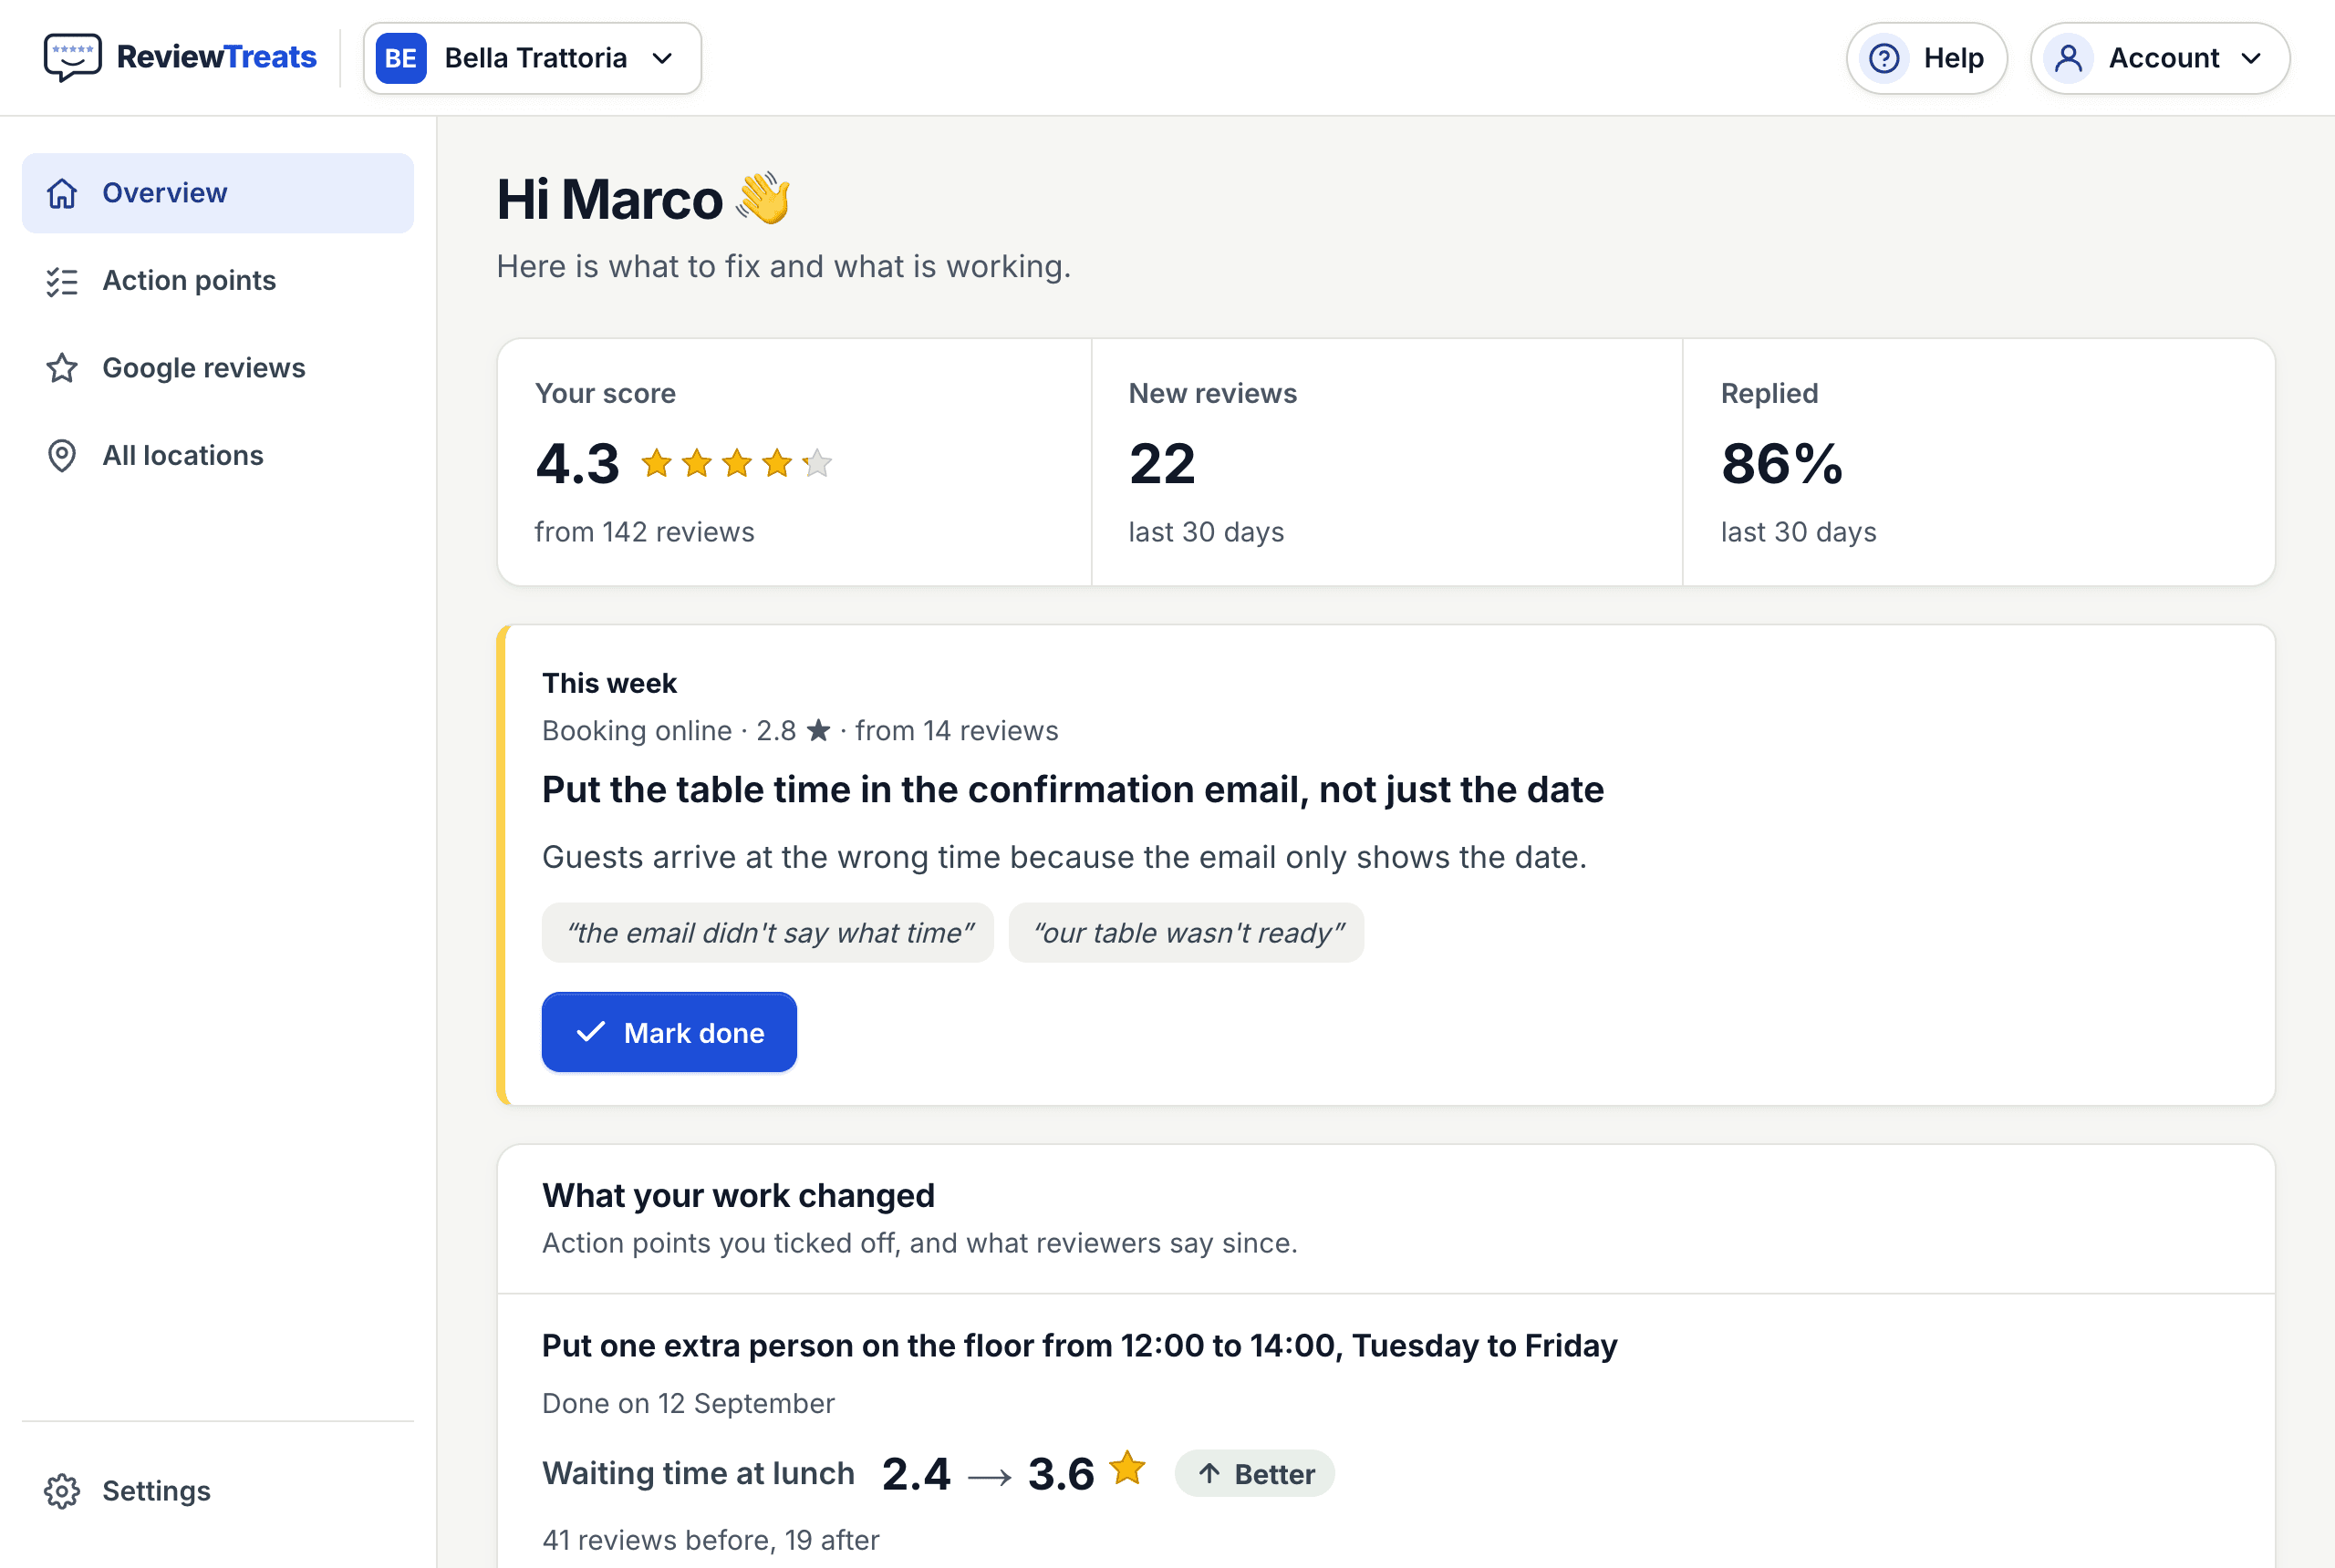Click the blue BE restaurant avatar badge
Image resolution: width=2335 pixels, height=1568 pixels.
pos(401,58)
